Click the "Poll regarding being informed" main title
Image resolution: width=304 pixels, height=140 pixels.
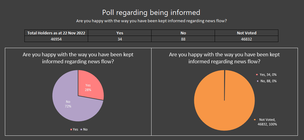151,12
